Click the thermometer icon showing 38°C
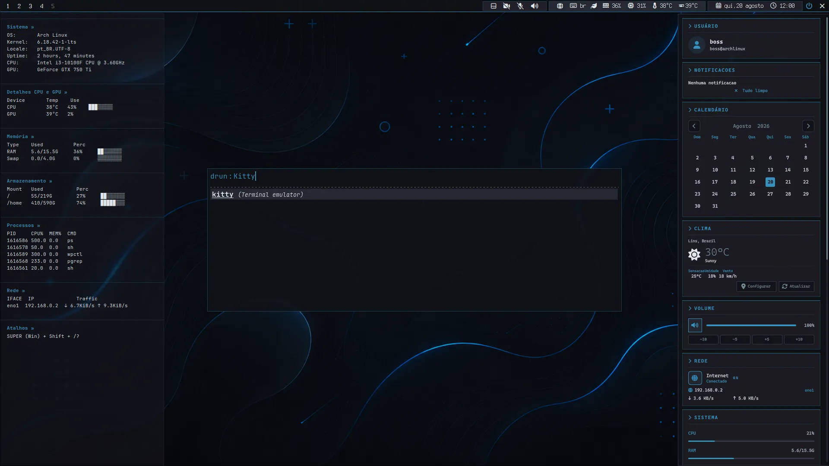This screenshot has width=829, height=466. [655, 6]
